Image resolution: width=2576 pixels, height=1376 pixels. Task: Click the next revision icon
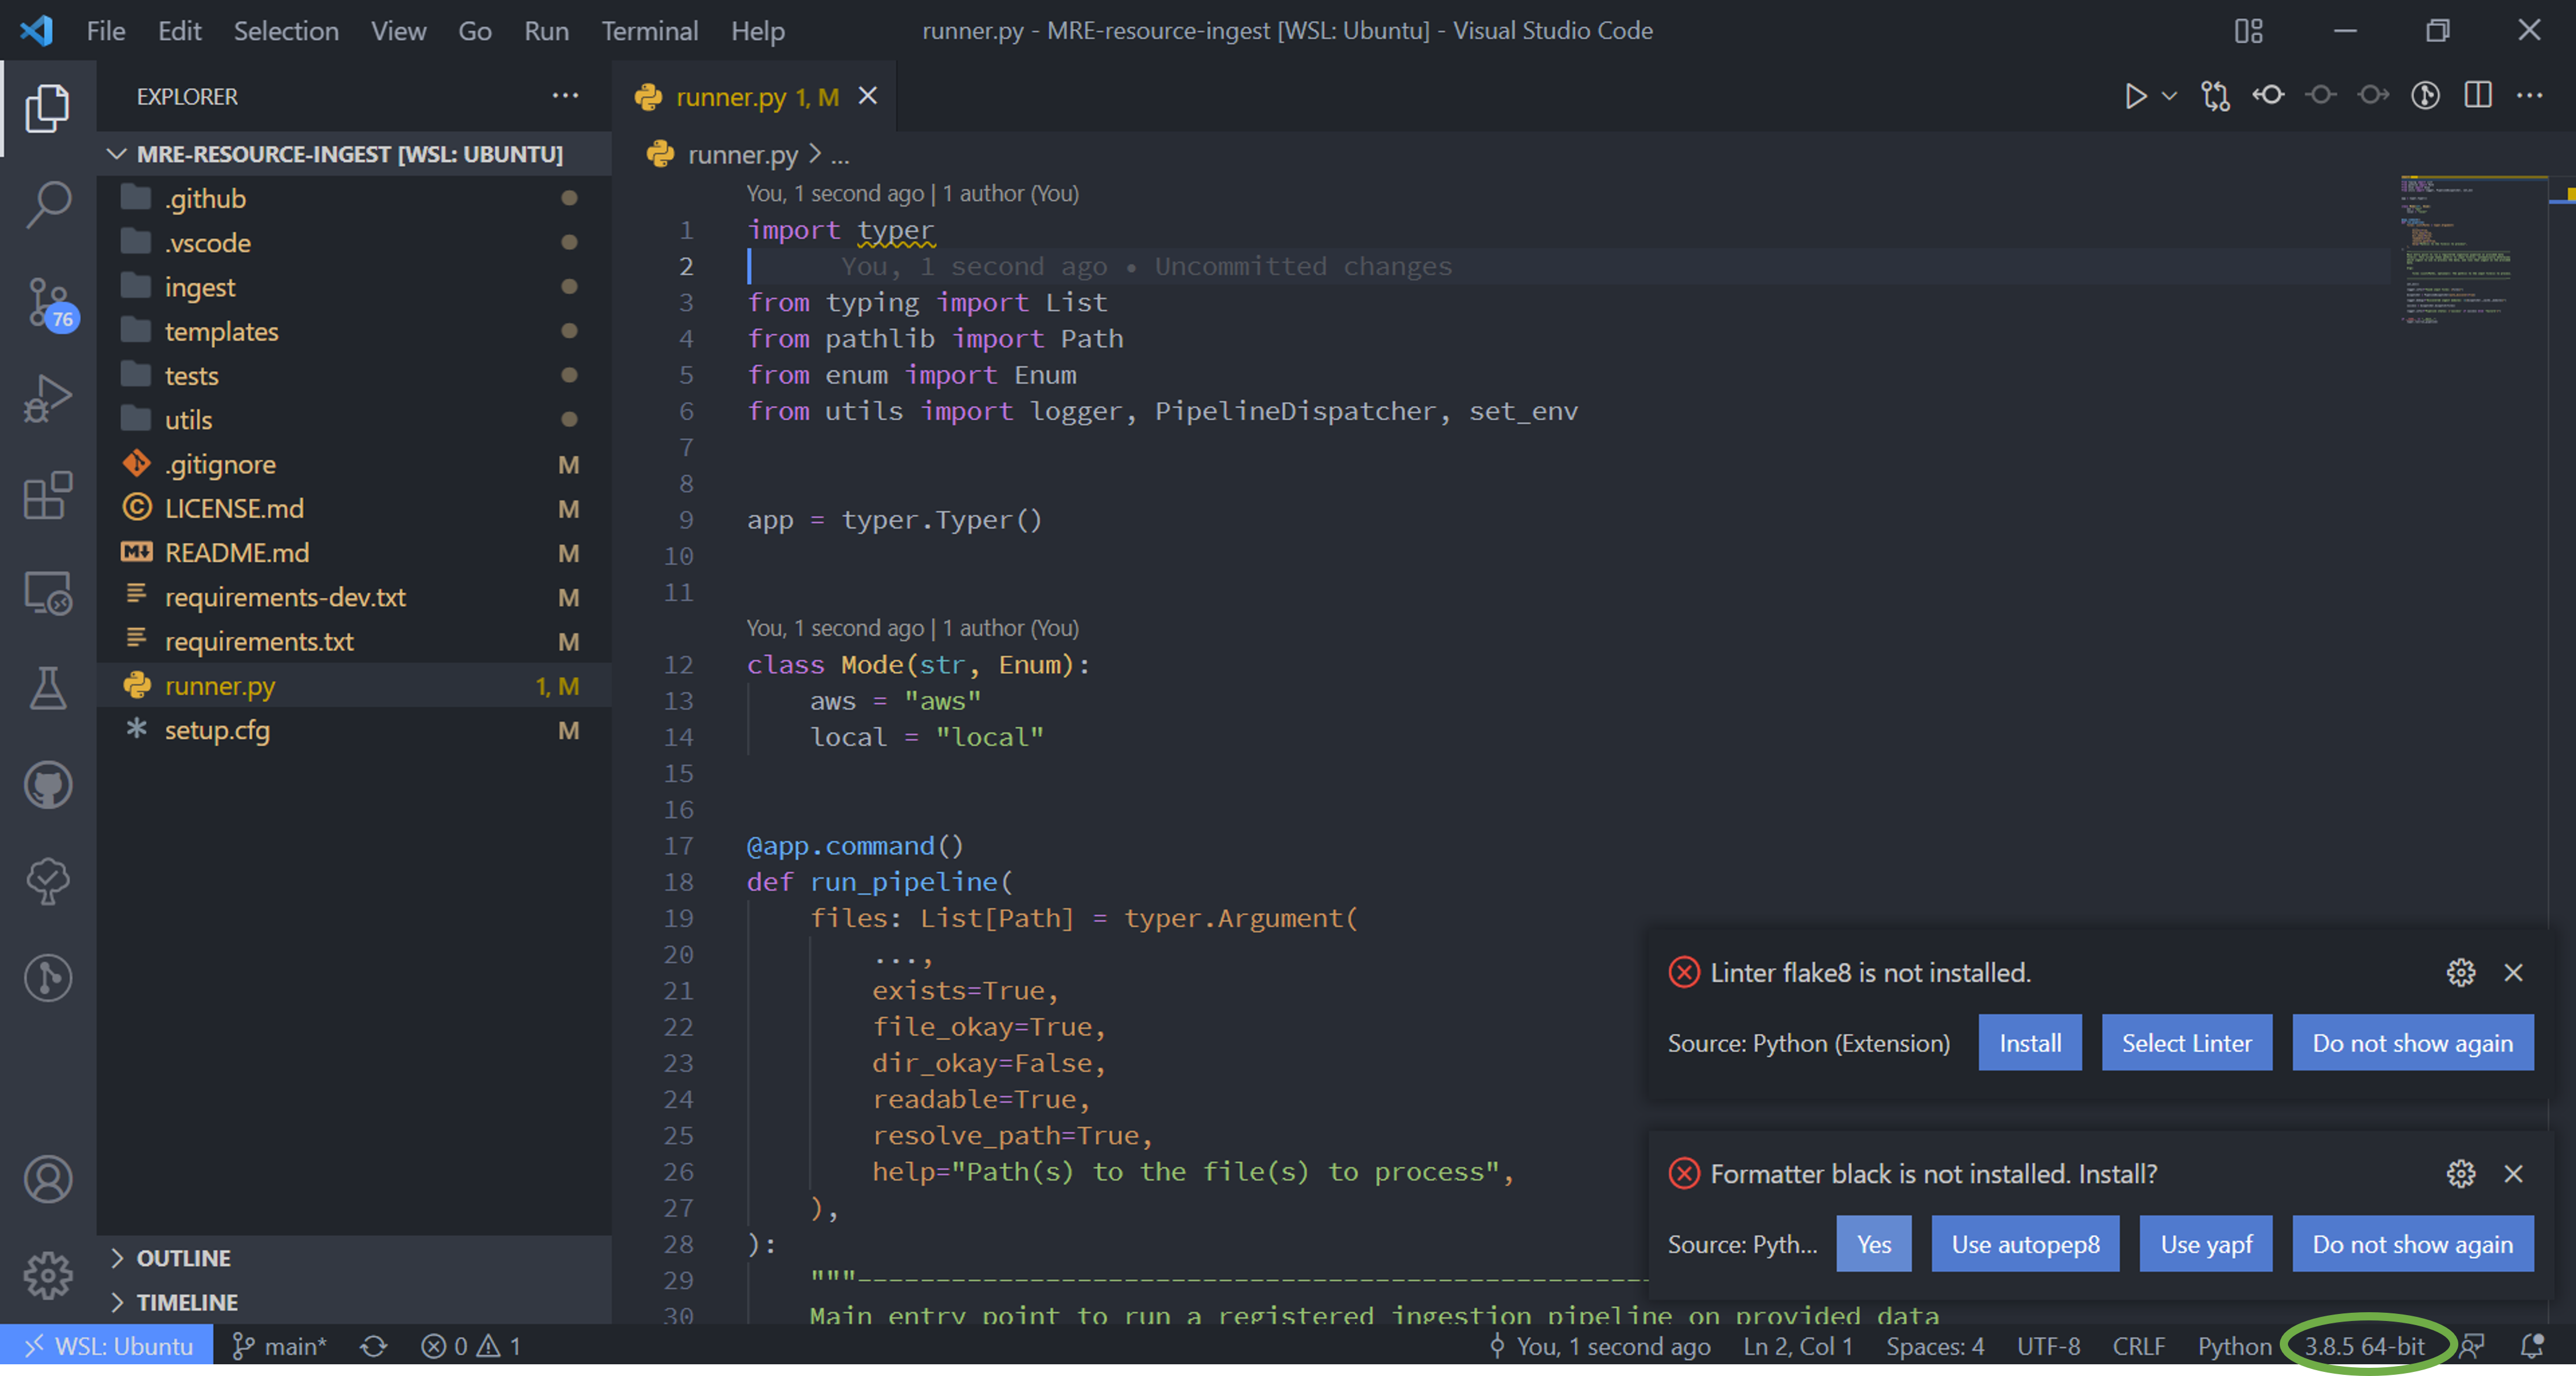coord(2373,96)
